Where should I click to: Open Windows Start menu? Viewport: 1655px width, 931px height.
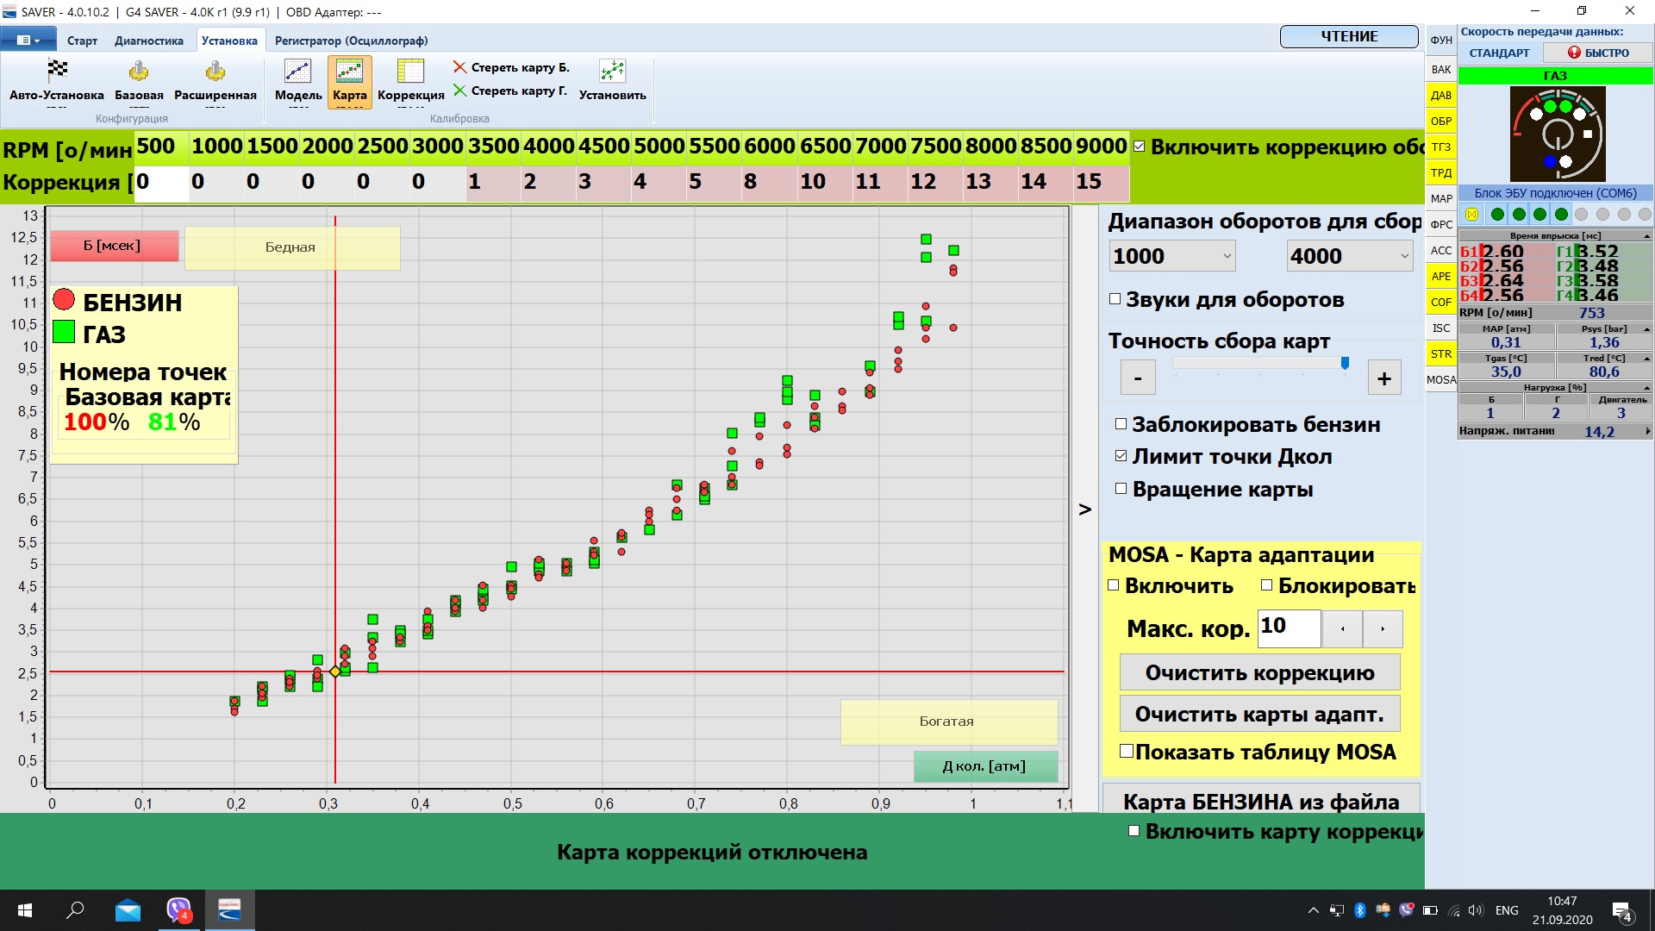tap(25, 910)
